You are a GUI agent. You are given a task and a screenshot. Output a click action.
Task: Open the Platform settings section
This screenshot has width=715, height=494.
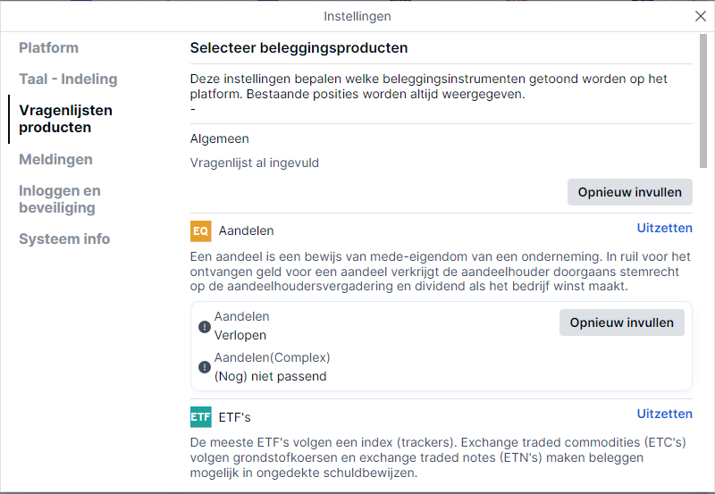(49, 48)
